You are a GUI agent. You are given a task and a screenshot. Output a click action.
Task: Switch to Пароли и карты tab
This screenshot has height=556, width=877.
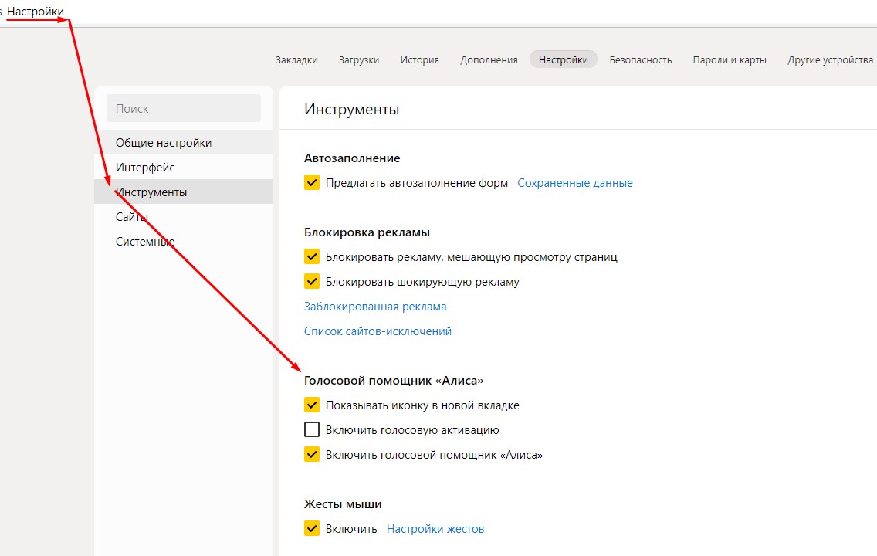click(730, 60)
